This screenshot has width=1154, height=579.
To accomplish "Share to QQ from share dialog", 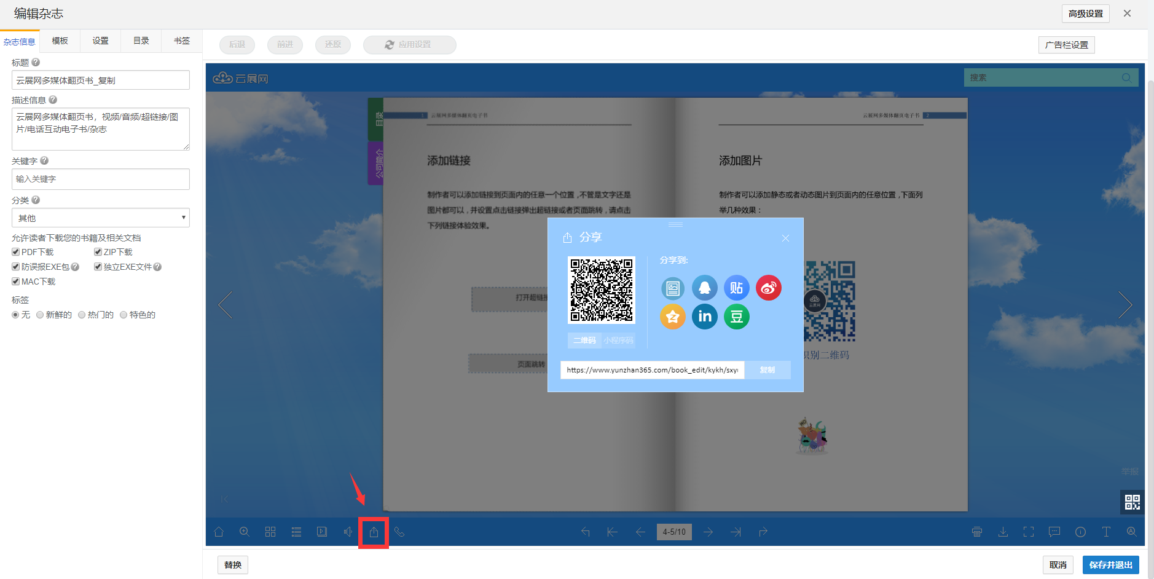I will 705,288.
